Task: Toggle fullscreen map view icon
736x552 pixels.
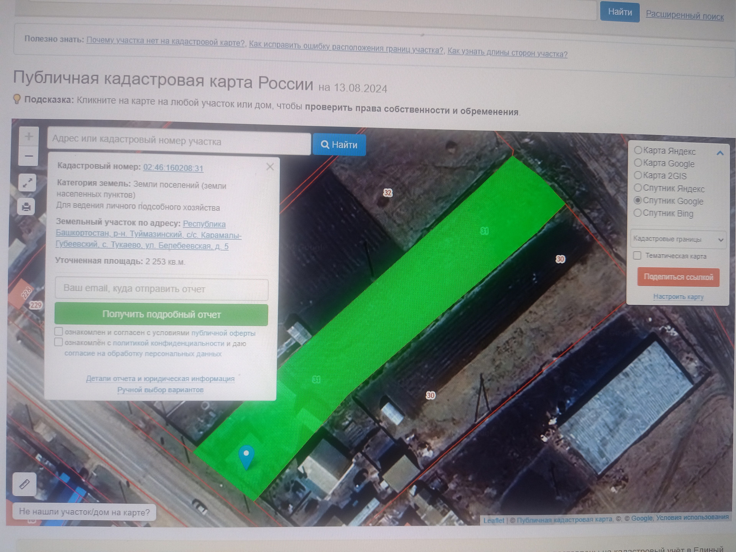Action: pyautogui.click(x=27, y=183)
